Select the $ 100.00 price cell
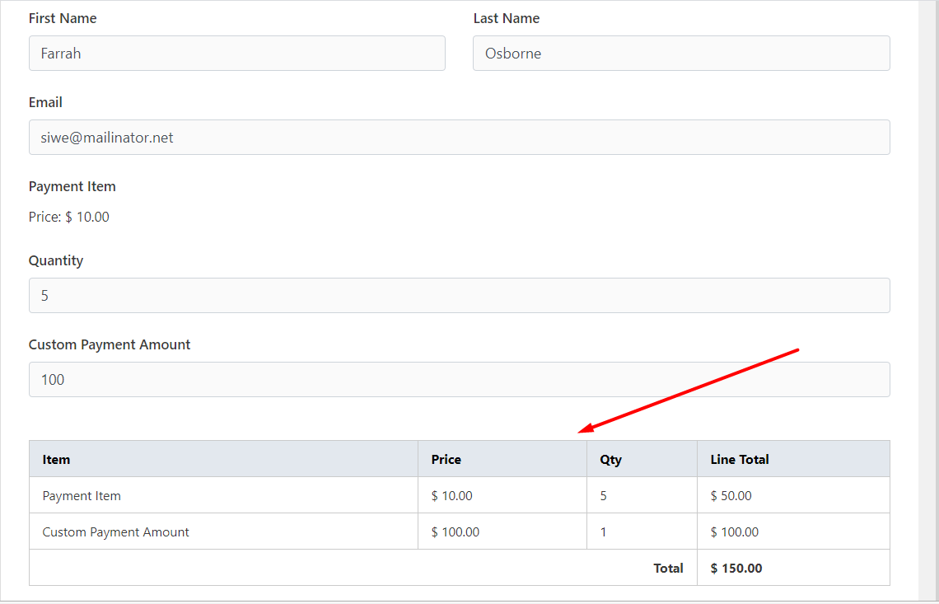The width and height of the screenshot is (939, 604). (455, 531)
